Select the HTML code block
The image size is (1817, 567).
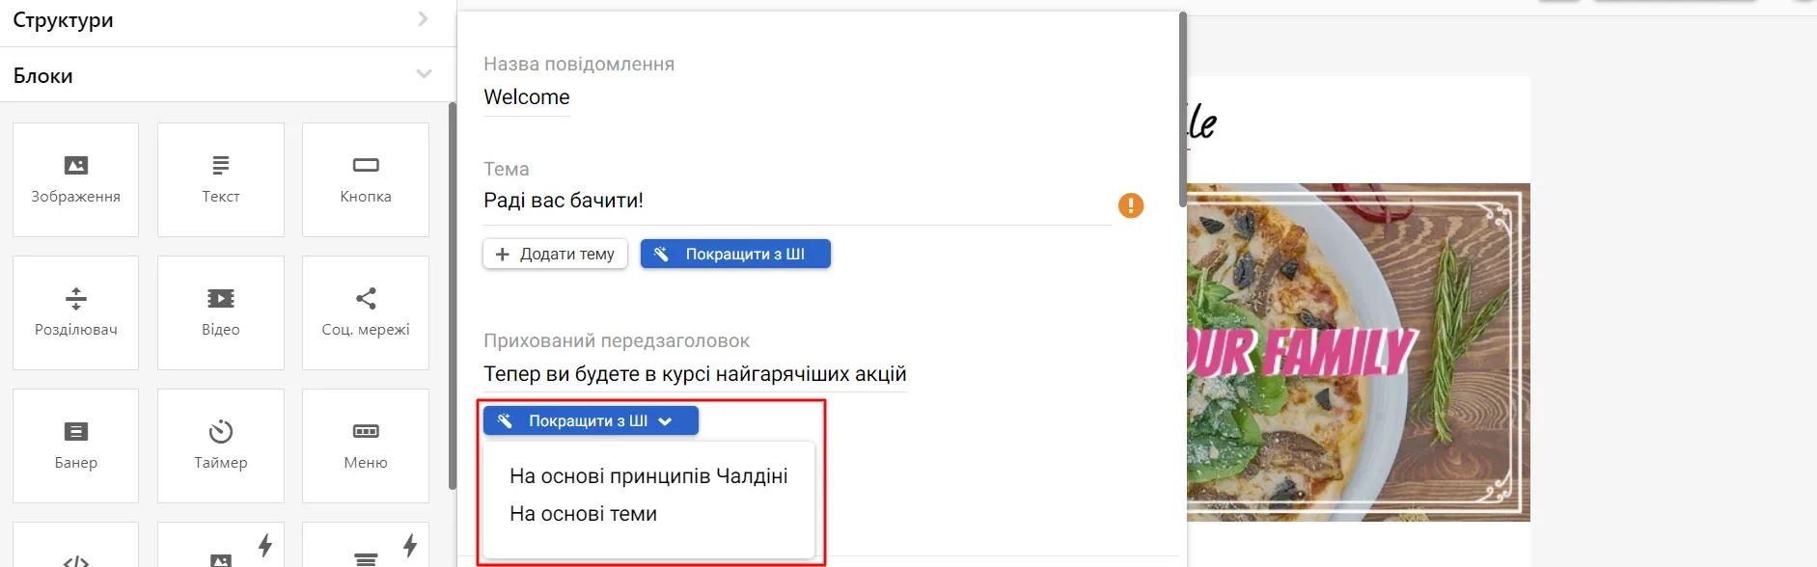[75, 546]
